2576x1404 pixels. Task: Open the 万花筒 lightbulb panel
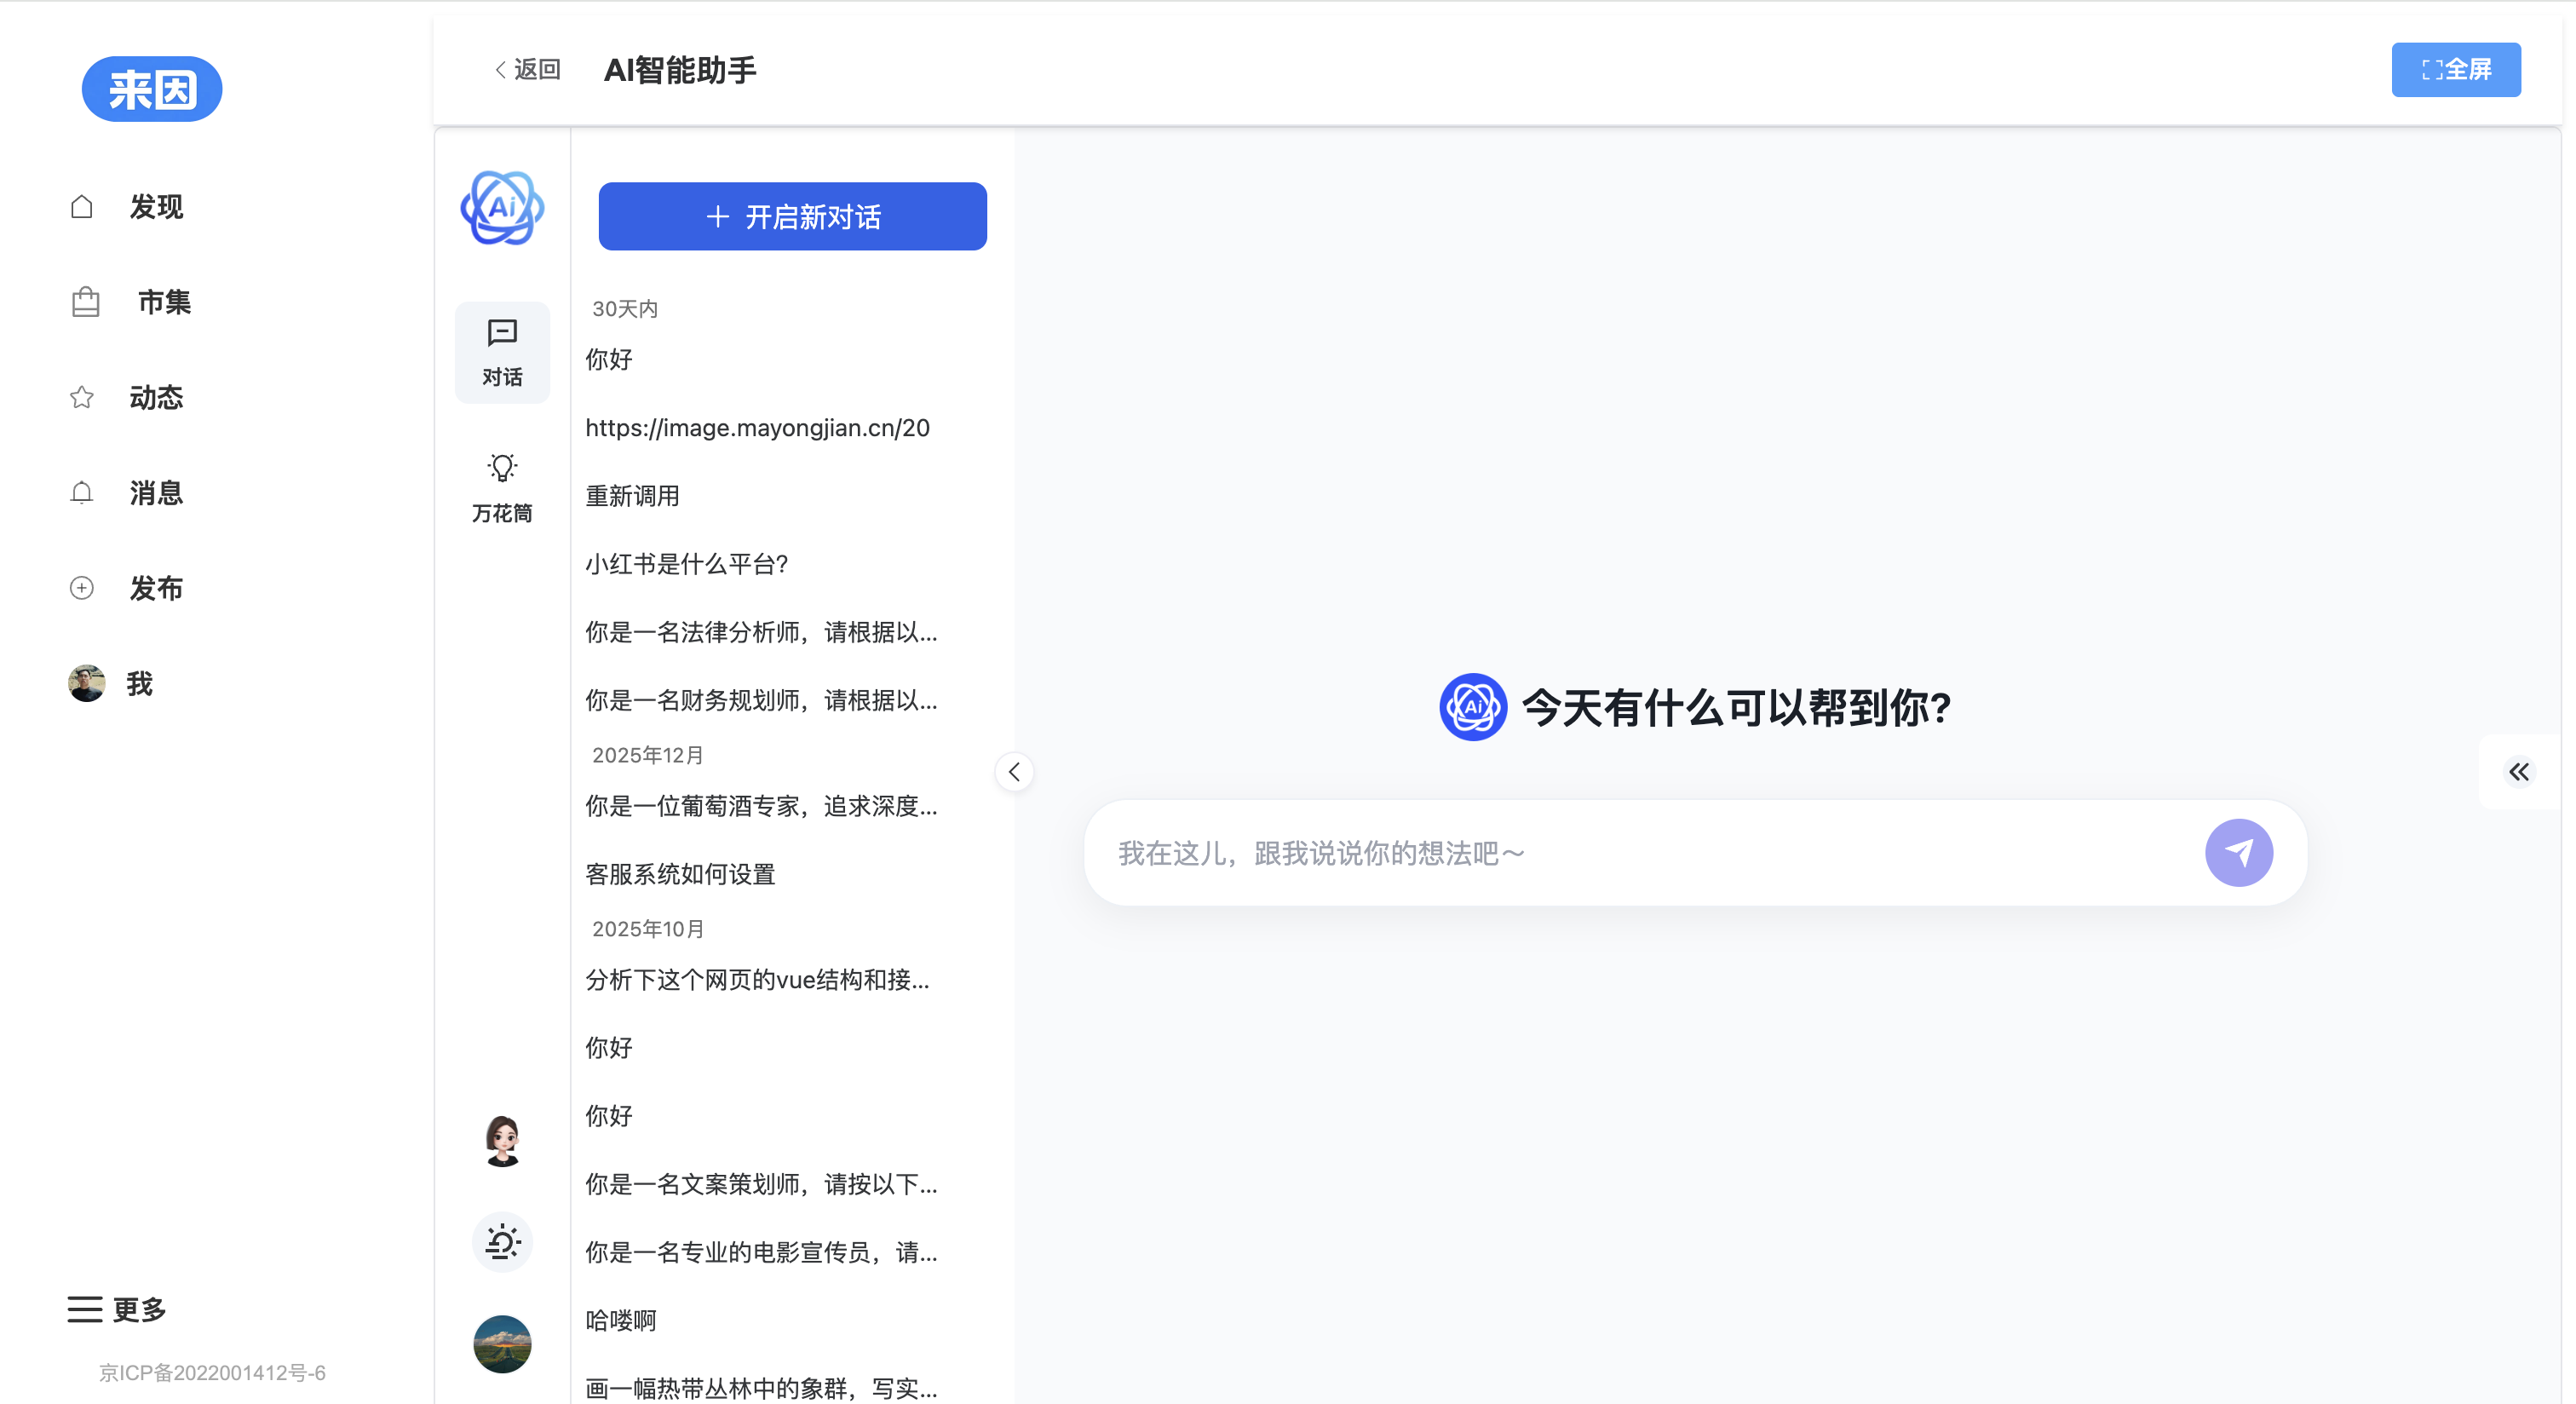tap(502, 487)
